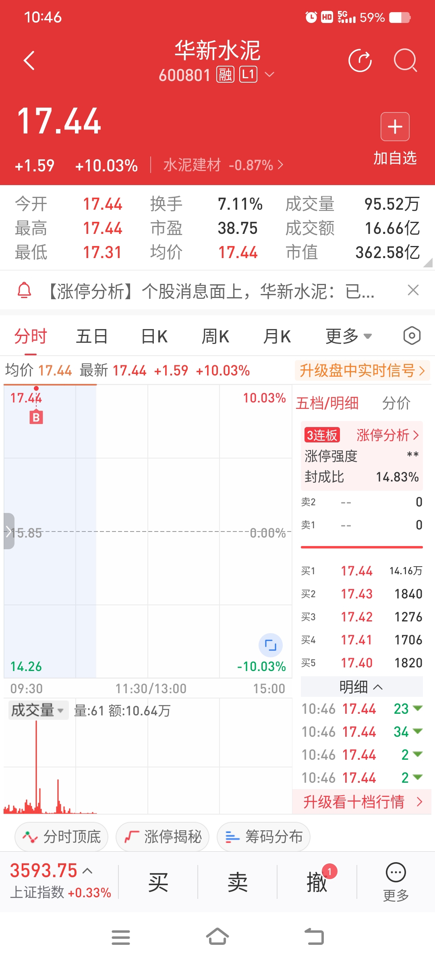This screenshot has width=435, height=963.
Task: Tap the L1 level badge
Action: tap(249, 75)
